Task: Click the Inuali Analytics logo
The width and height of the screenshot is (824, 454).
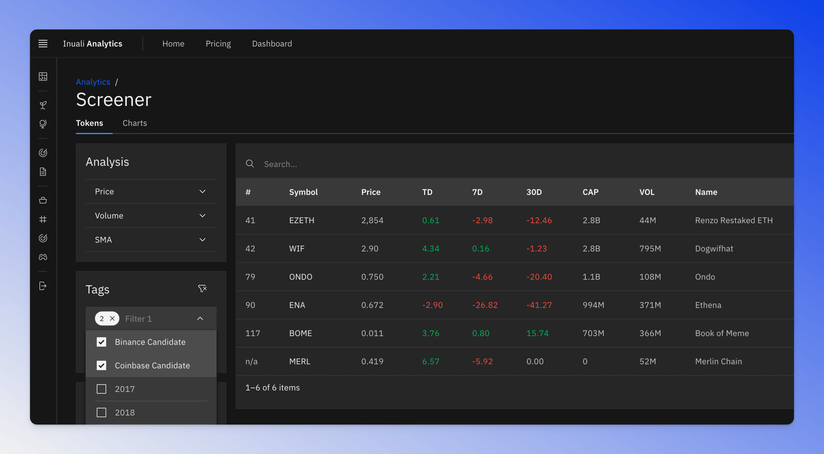Action: [92, 44]
